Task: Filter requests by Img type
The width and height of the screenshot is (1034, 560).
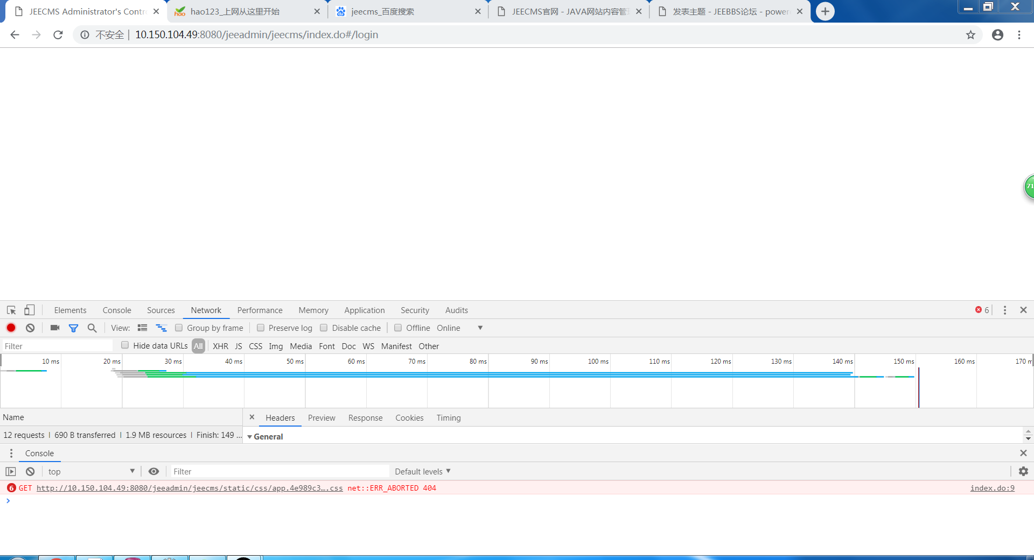Action: [276, 346]
